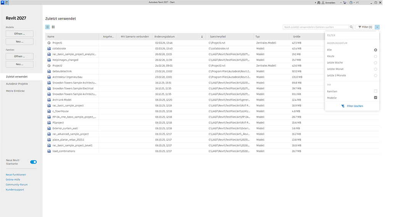404x217 pixels.
Task: Select the Heute date filter radio
Action: pyautogui.click(x=375, y=56)
